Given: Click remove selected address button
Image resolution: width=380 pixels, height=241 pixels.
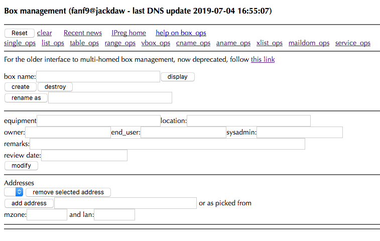Looking at the screenshot, I should pyautogui.click(x=68, y=192).
